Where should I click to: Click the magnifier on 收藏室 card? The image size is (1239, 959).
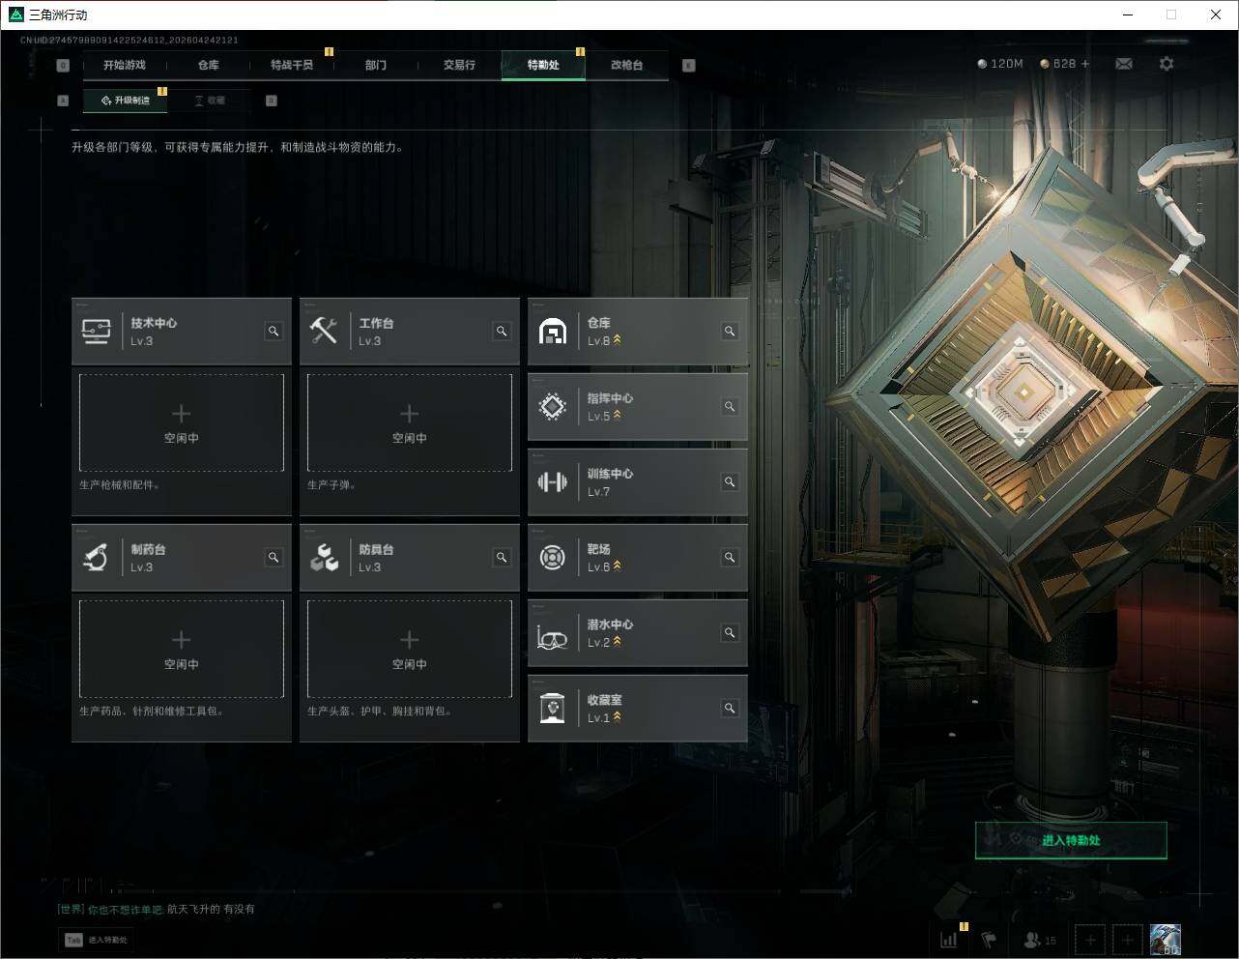[730, 709]
